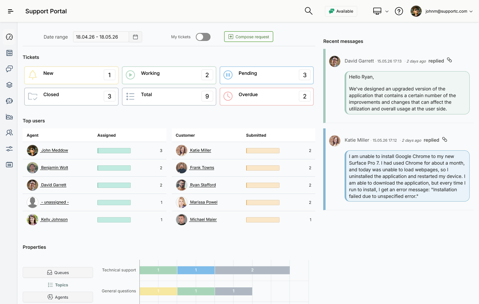Viewport: 479px width, 304px height.
Task: Open the bot sidebar icon
Action: coord(9,101)
